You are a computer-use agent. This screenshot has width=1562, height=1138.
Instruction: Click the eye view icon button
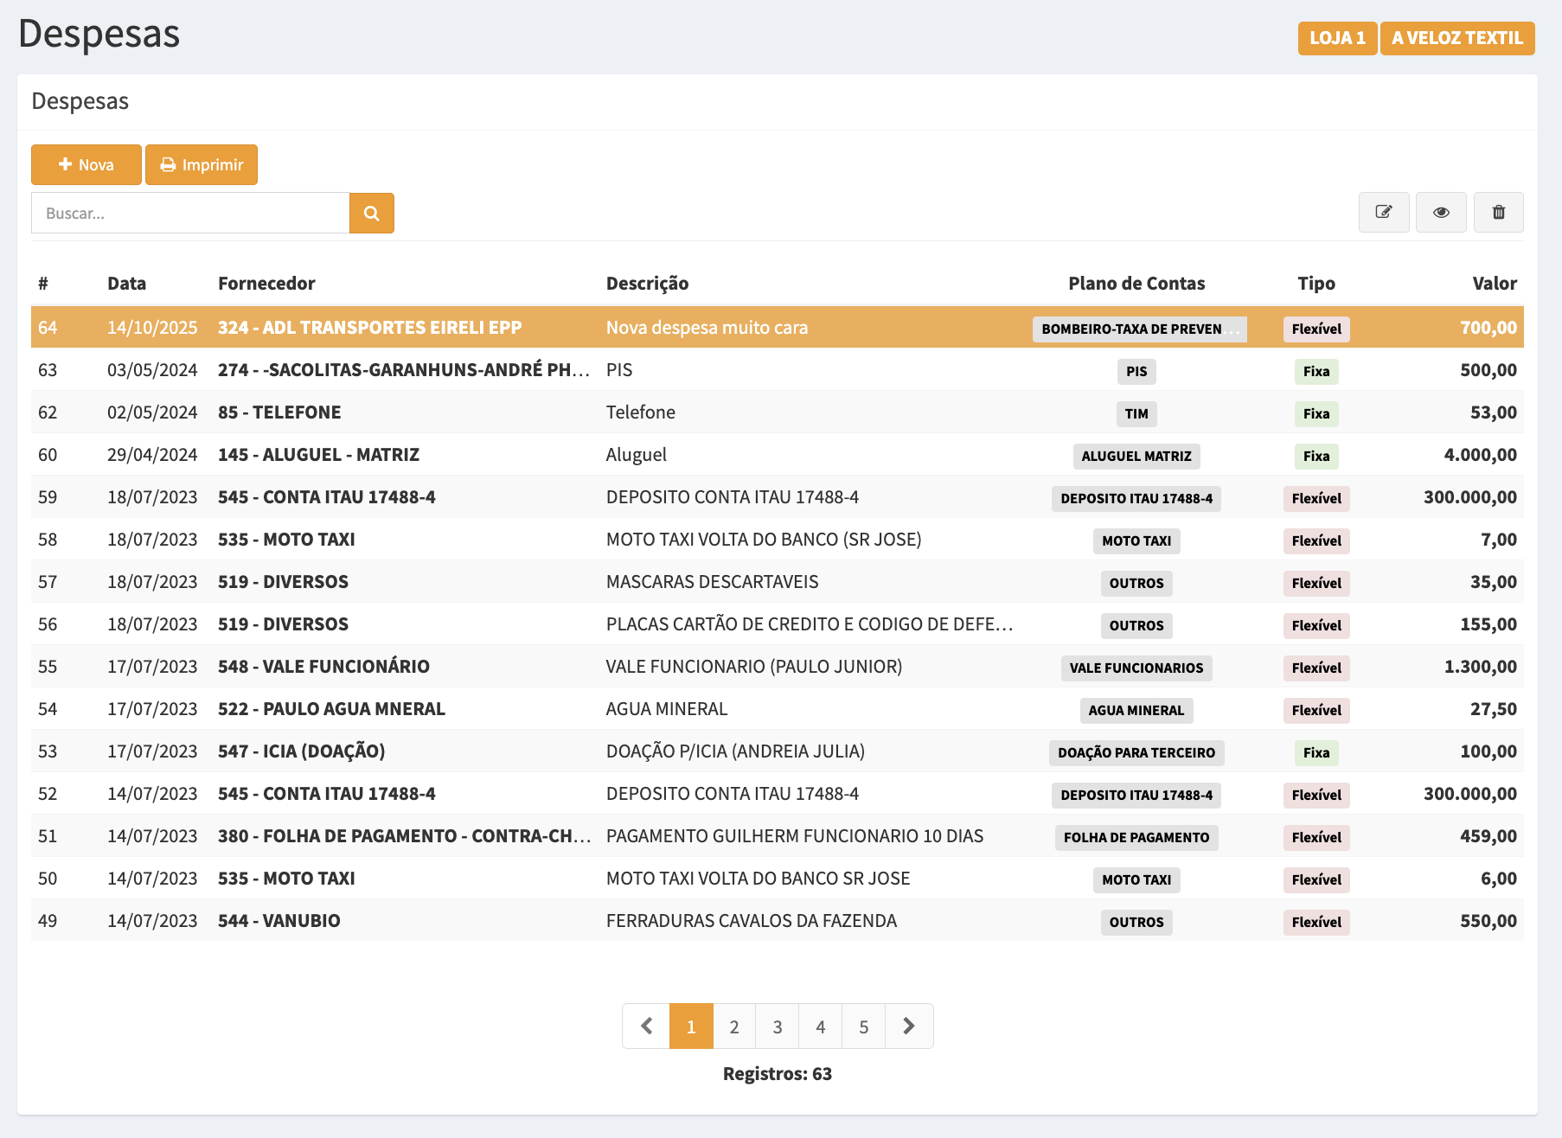[x=1441, y=213]
